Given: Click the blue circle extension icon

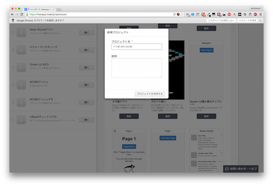Looking at the screenshot, I should coord(193,14).
